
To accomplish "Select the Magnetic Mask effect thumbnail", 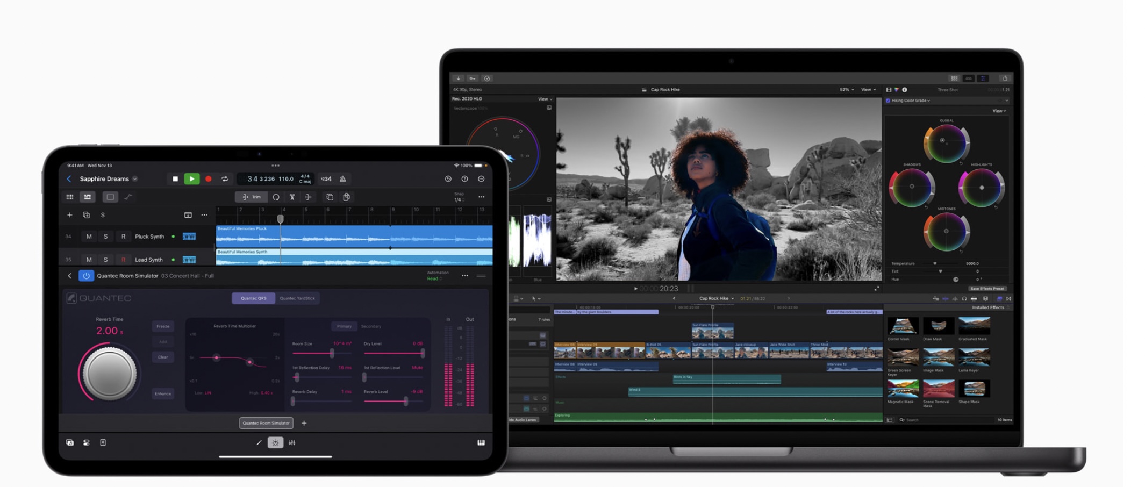I will (903, 389).
